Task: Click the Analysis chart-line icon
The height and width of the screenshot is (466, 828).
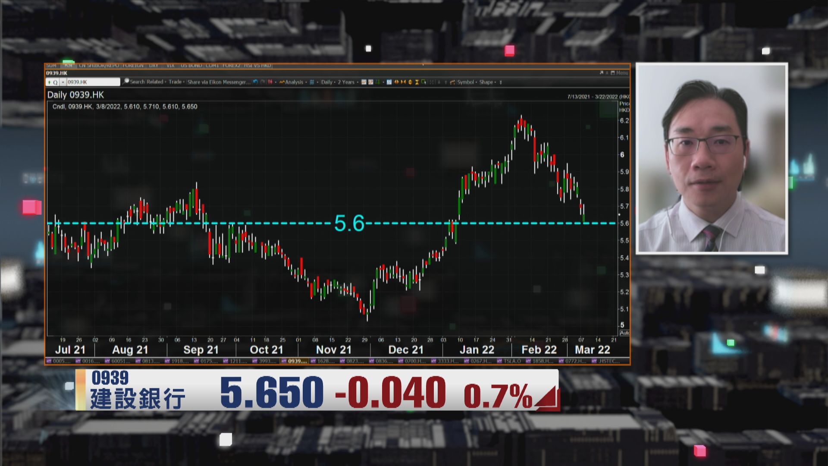Action: [x=282, y=82]
